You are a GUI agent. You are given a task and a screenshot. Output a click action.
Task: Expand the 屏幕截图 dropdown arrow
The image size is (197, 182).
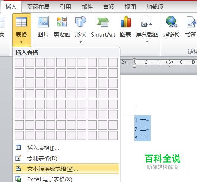pos(147,42)
